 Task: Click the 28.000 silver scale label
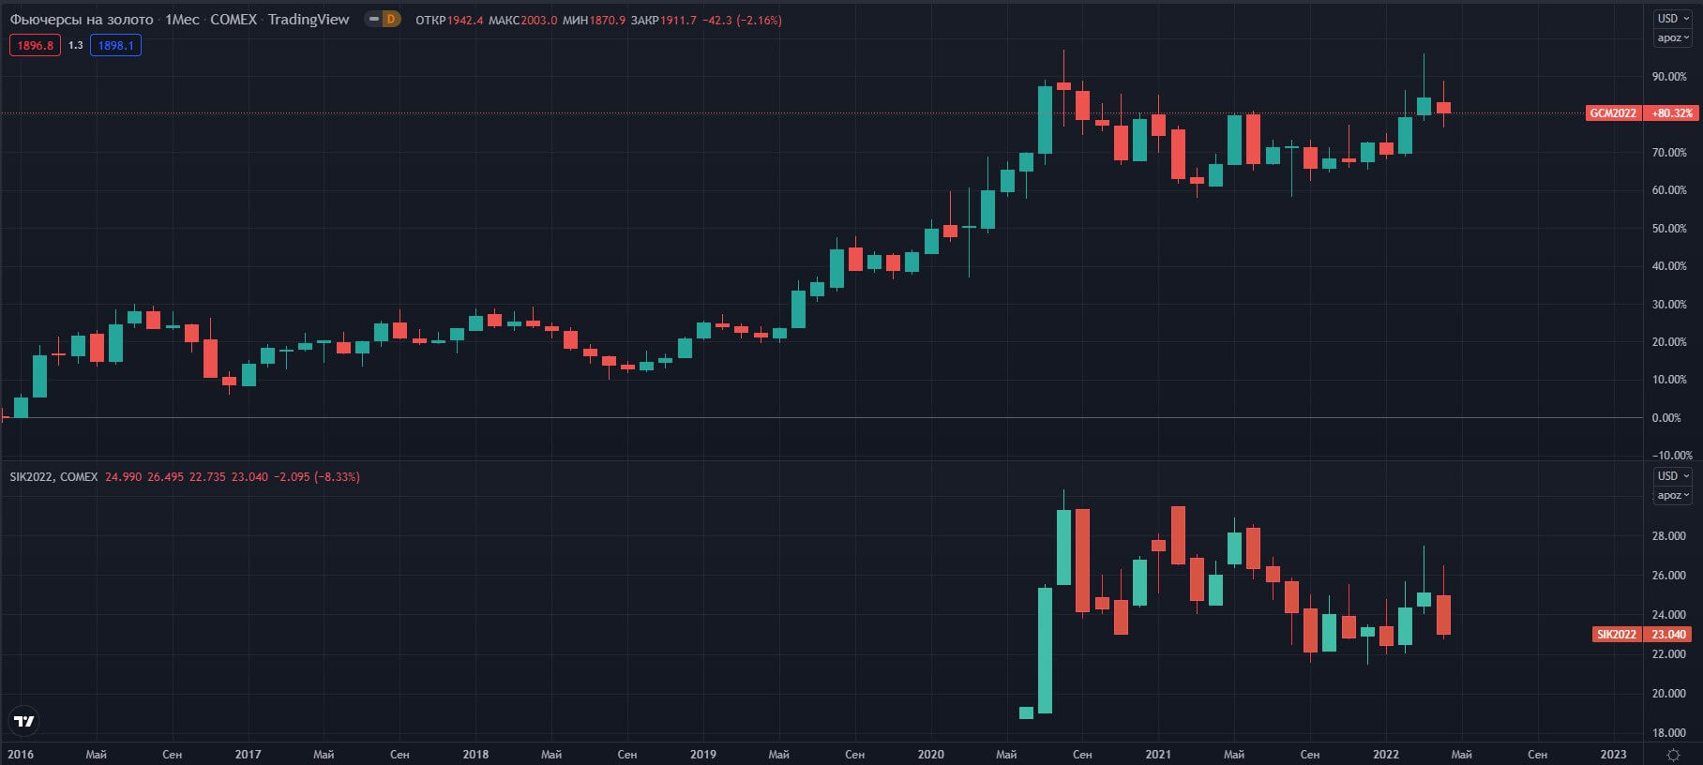coord(1669,535)
